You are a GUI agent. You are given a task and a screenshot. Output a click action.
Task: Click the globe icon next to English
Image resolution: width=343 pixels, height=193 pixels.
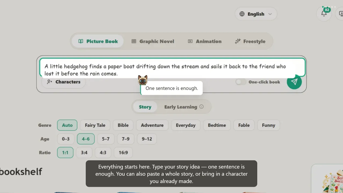pos(242,14)
